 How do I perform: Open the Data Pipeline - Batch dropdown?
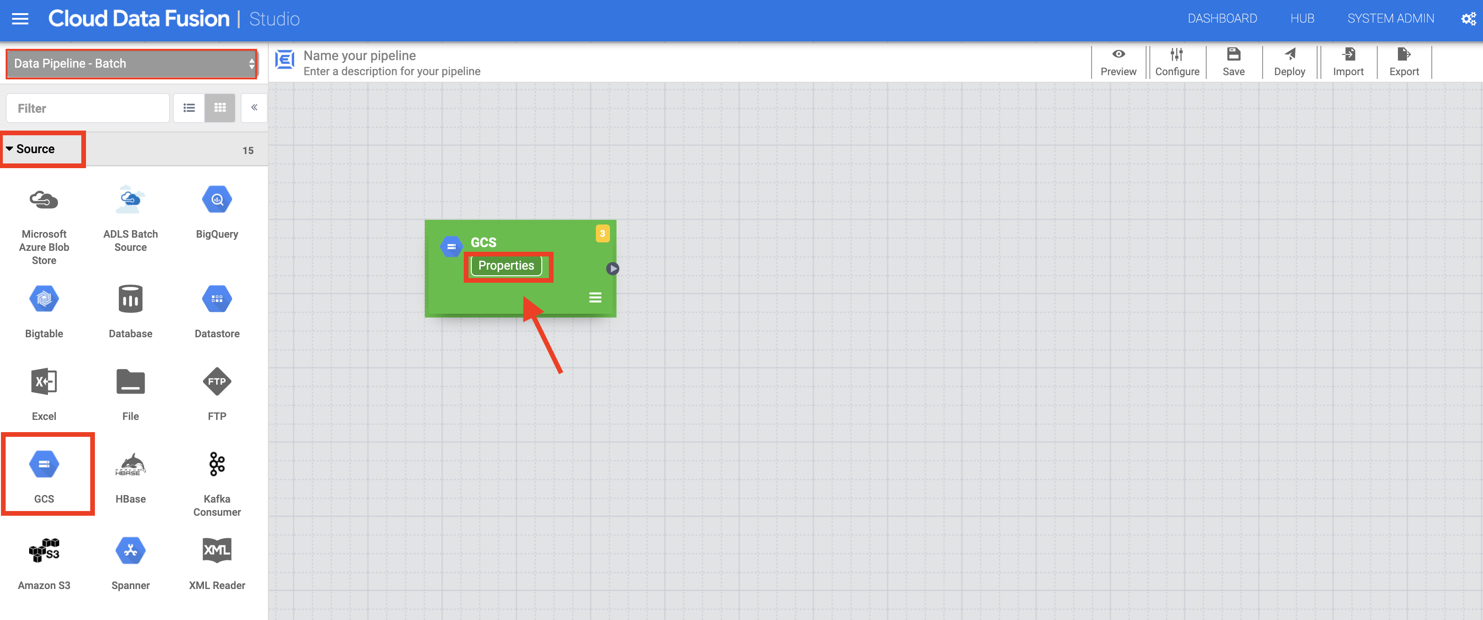click(131, 63)
